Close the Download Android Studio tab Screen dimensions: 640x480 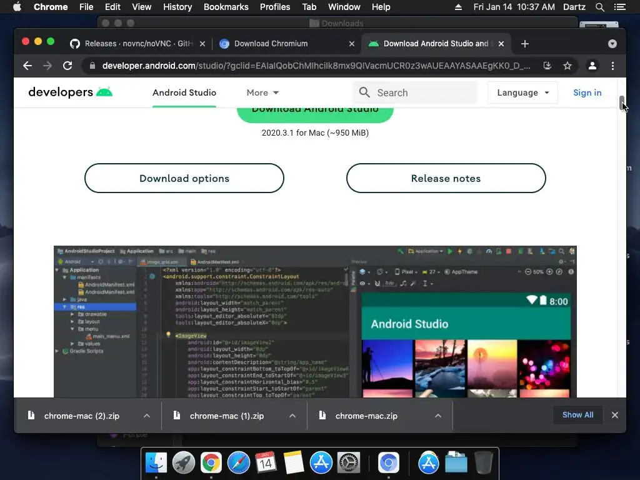(x=501, y=44)
